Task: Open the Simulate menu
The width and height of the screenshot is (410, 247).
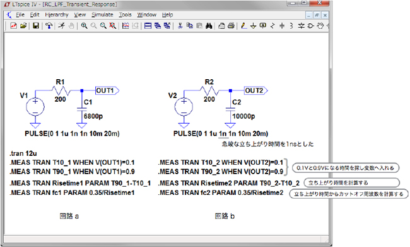Action: coord(102,15)
